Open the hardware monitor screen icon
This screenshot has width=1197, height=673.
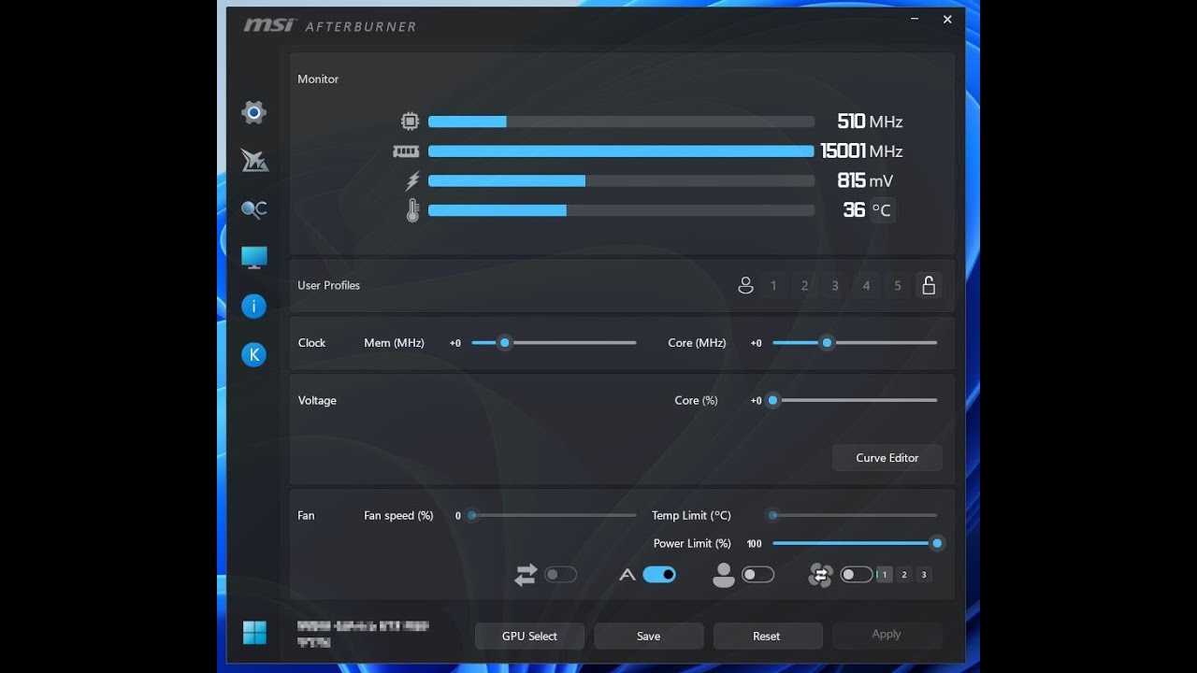tap(254, 258)
